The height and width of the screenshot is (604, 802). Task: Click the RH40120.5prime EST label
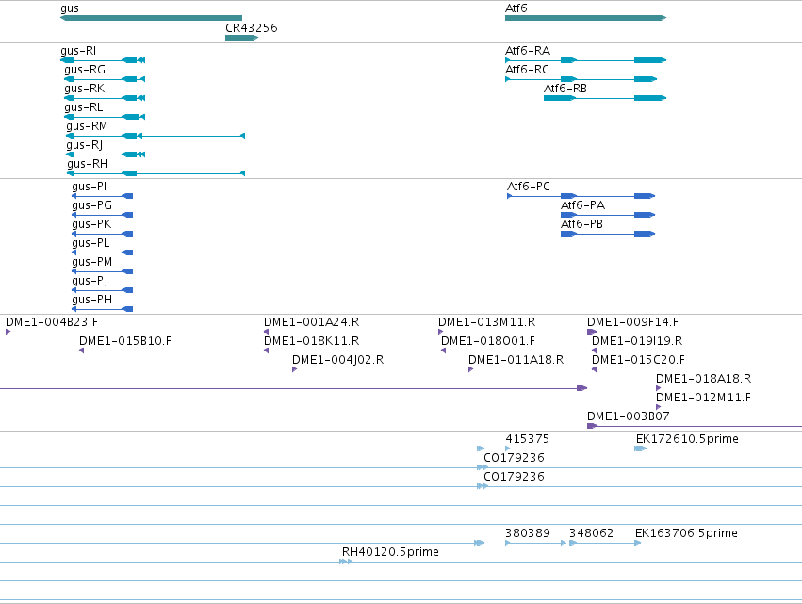390,553
